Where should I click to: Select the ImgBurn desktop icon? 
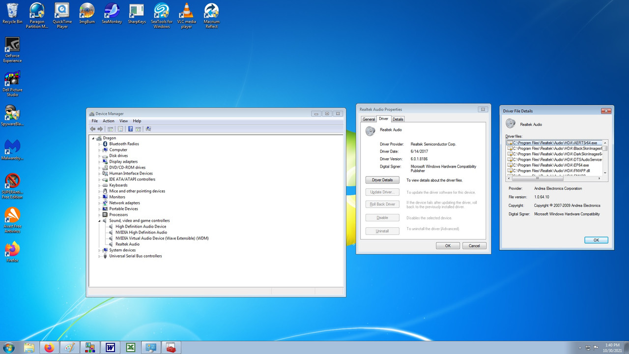pyautogui.click(x=87, y=13)
